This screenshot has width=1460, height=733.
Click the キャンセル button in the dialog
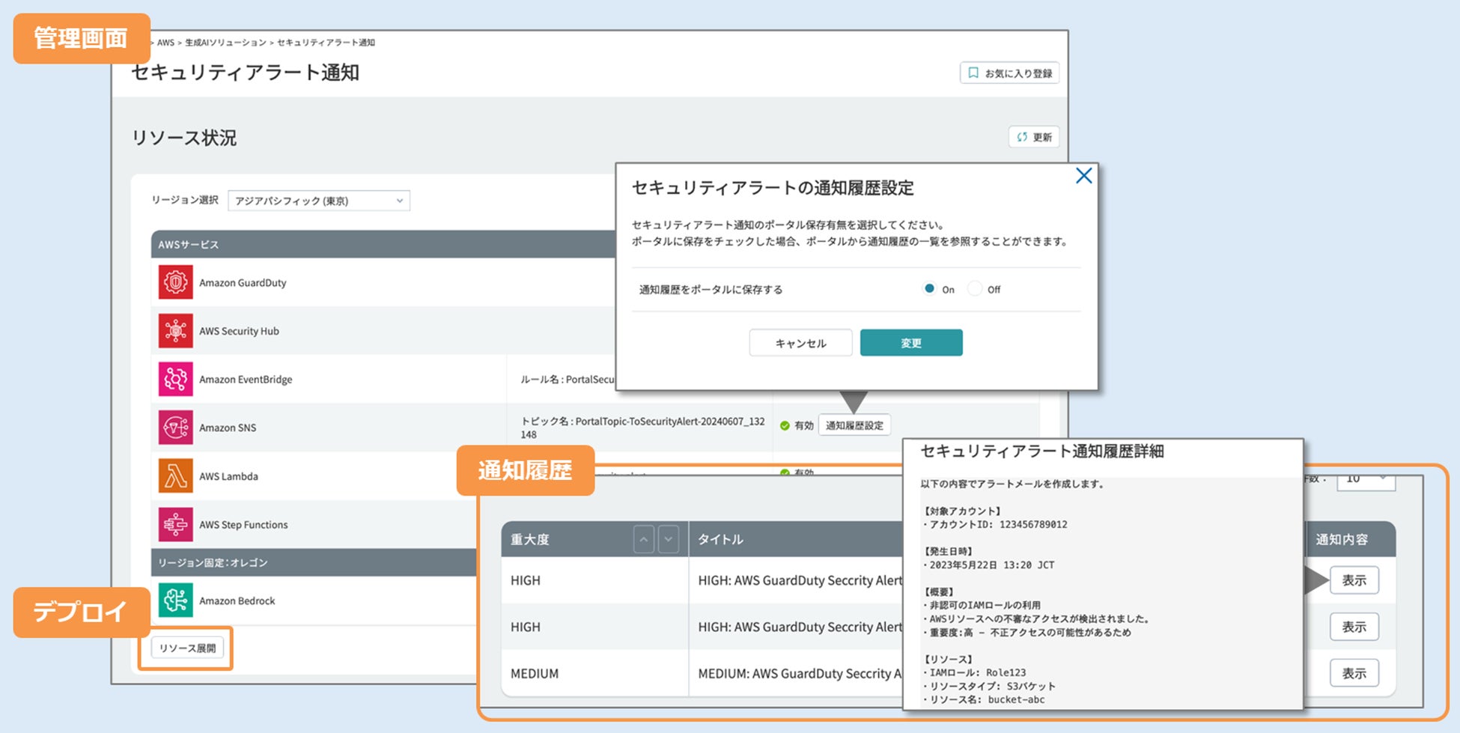pos(800,343)
